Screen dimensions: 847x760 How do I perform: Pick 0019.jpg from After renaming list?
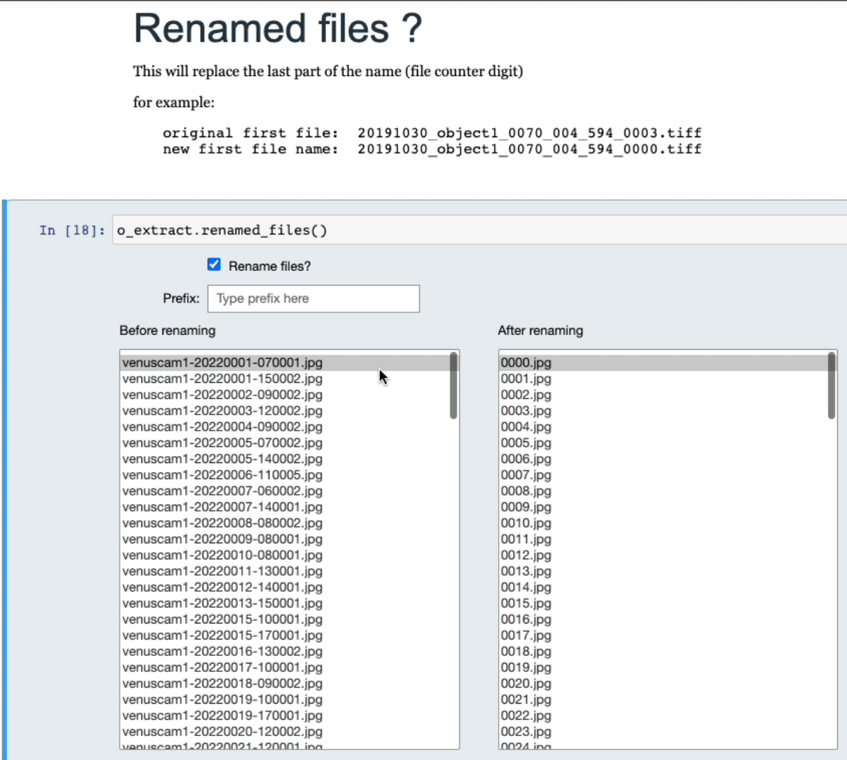[x=526, y=668]
